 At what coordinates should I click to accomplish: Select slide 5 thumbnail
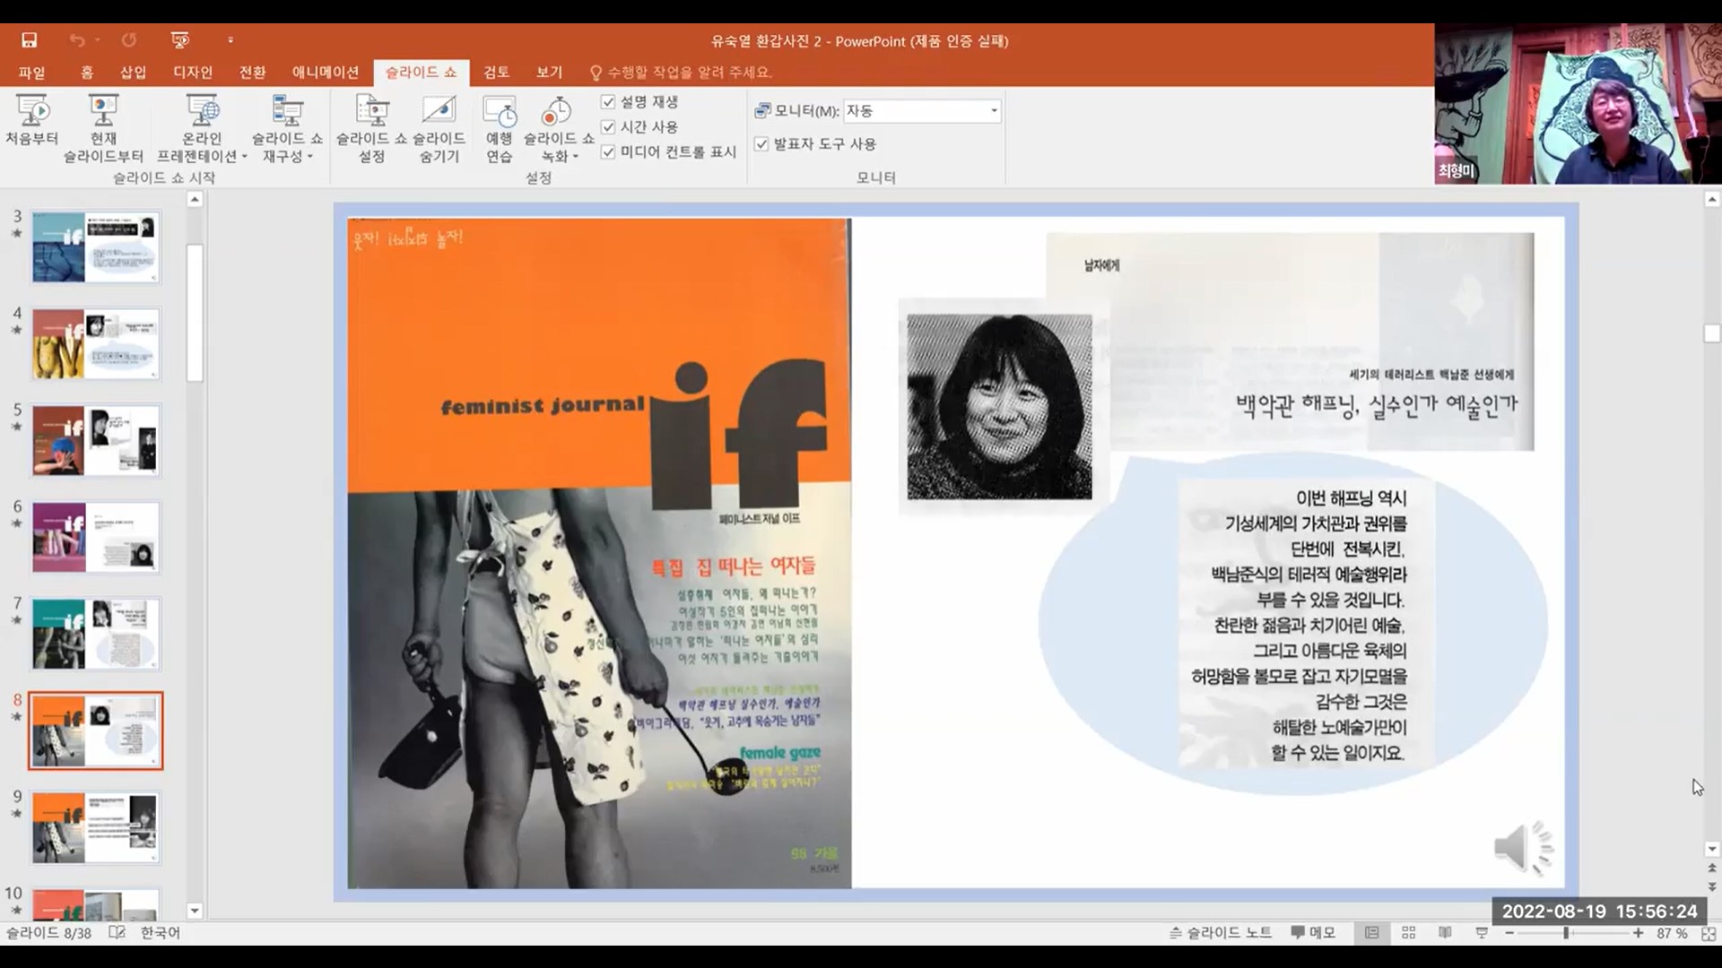pos(96,441)
